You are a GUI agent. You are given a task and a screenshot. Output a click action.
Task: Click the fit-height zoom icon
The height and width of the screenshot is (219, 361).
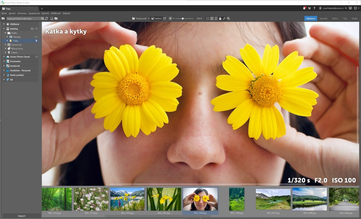(x=216, y=18)
